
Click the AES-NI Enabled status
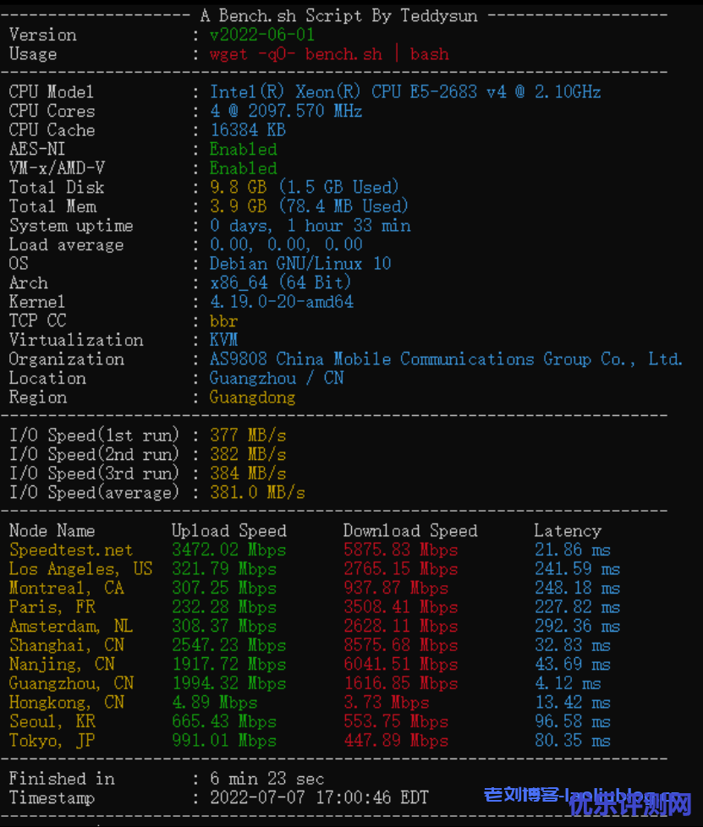pyautogui.click(x=243, y=150)
